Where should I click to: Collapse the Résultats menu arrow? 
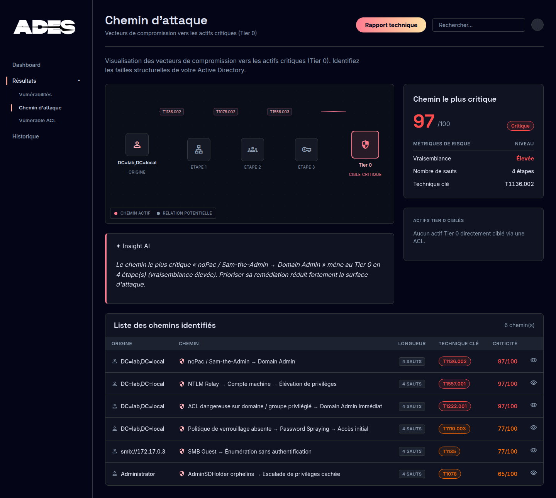79,80
